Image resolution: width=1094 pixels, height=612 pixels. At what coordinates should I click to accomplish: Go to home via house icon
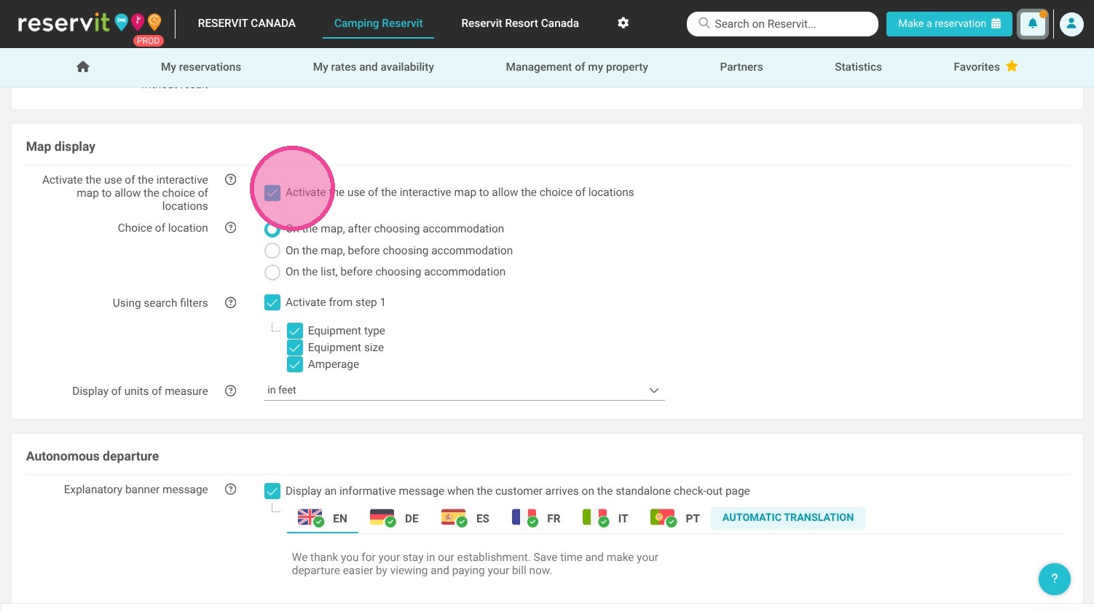(x=83, y=66)
